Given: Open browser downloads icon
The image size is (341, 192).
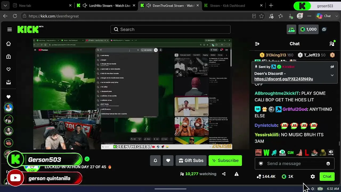Looking at the screenshot, I should coord(290,16).
